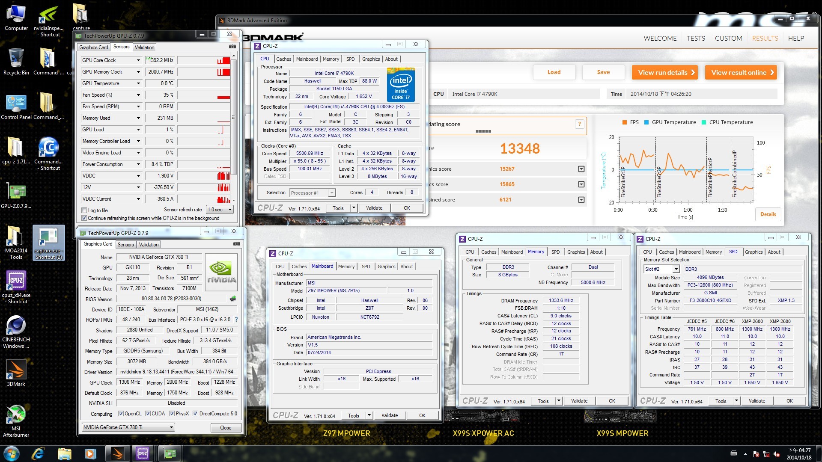Click the Details button under the chart
Screen dimensions: 822x462
tap(768, 214)
